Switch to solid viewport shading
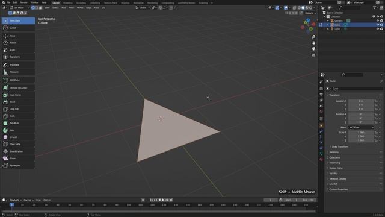The image size is (385, 217). [303, 8]
